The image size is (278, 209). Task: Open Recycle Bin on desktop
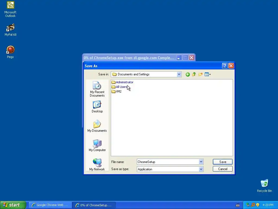264,186
